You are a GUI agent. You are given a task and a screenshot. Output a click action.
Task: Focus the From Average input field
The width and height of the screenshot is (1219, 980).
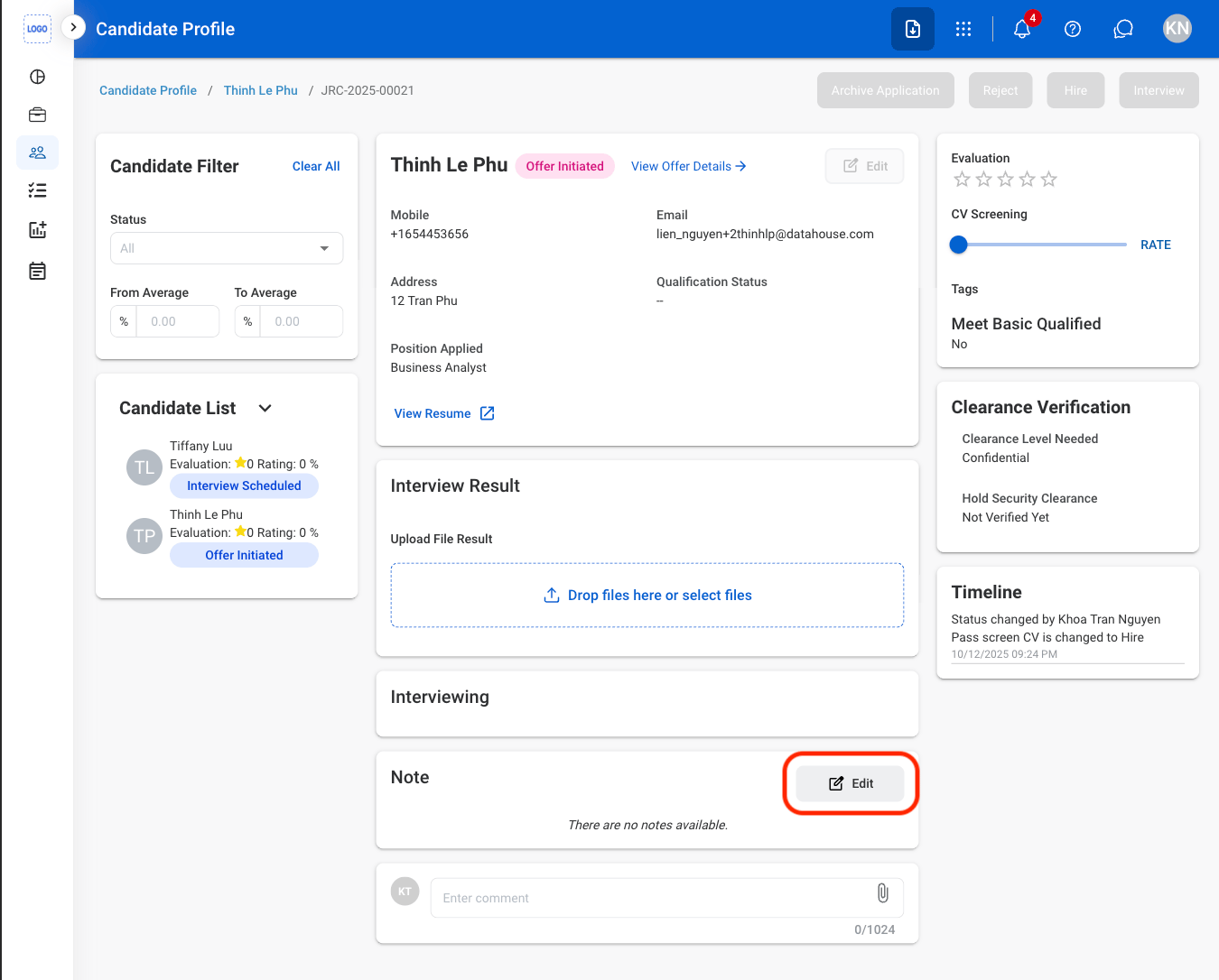(x=178, y=321)
